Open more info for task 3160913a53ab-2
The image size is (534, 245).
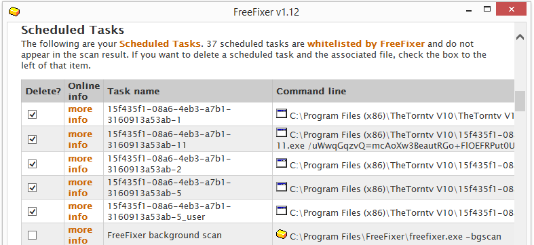click(80, 164)
